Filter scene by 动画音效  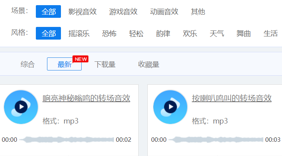point(164,12)
